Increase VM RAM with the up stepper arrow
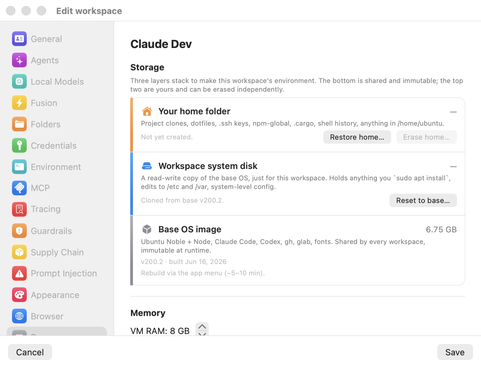Screen dimensions: 481x368 tap(202, 326)
